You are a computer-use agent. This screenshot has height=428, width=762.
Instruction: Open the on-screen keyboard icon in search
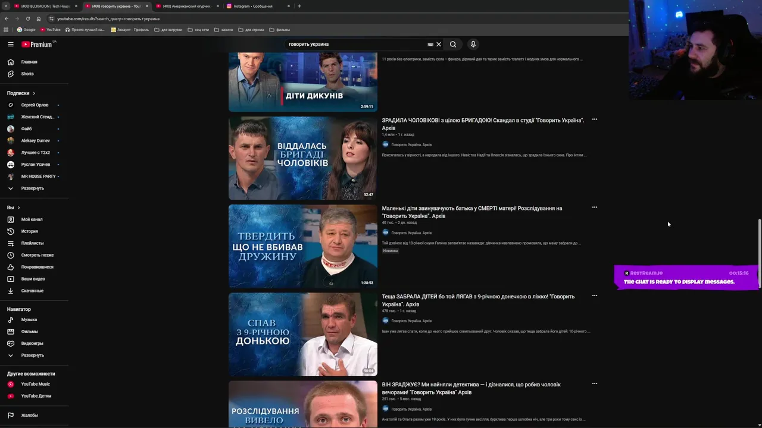[430, 44]
